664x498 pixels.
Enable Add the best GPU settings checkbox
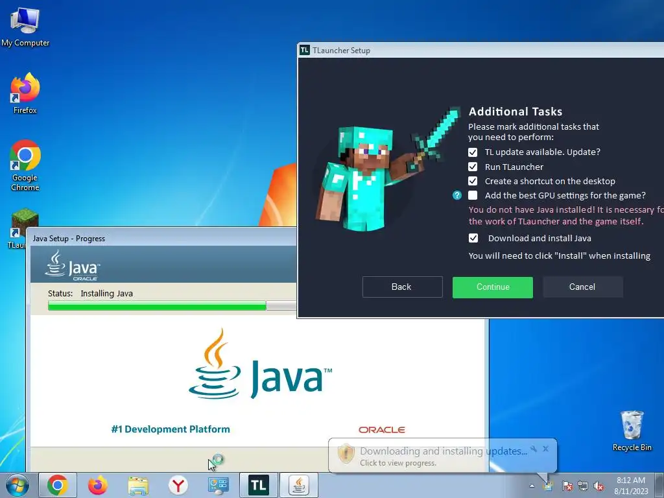tap(473, 195)
